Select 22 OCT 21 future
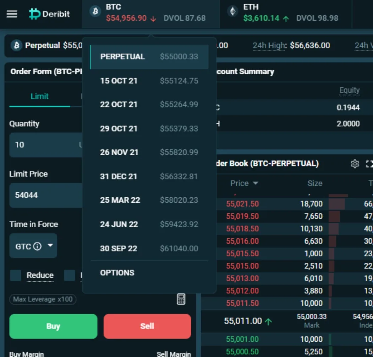The width and height of the screenshot is (373, 357). (x=149, y=105)
